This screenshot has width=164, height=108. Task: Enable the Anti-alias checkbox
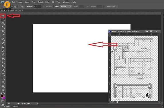[x=44, y=7]
